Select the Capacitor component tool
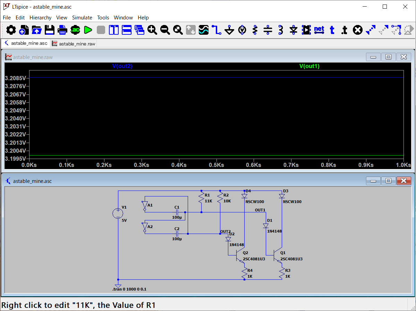Viewport: 416px width, 311px height. [x=268, y=30]
